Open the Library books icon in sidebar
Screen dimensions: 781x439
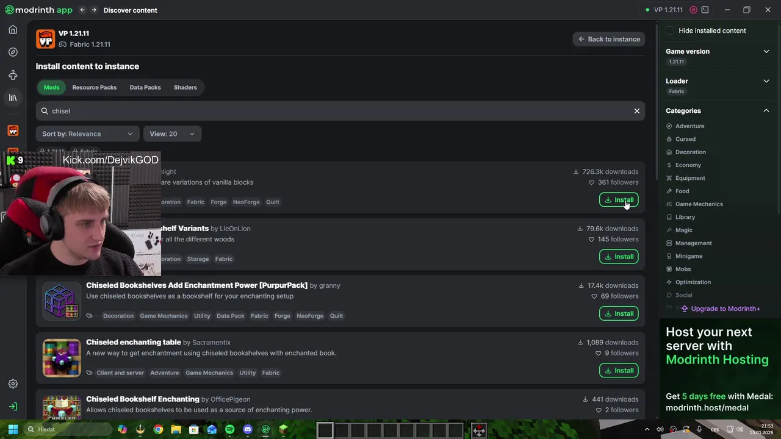[13, 98]
